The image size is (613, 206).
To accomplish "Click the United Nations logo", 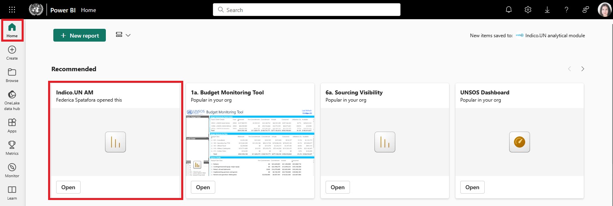I will (x=35, y=10).
